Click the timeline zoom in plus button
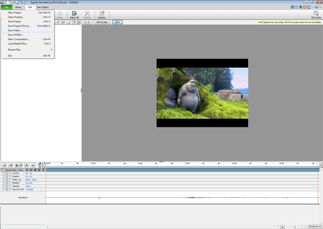Viewport: 323px width, 229px height. pos(283,226)
